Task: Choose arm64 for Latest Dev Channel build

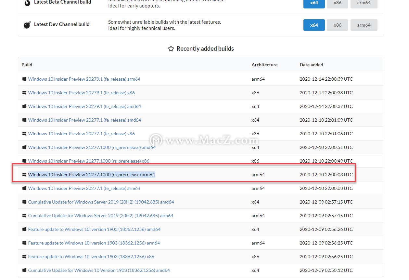Action: (x=364, y=25)
